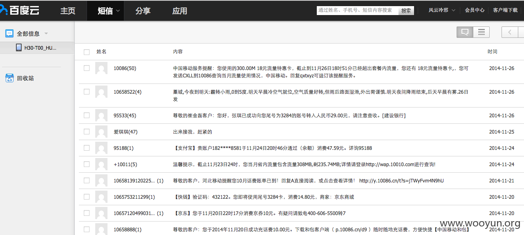The image size is (524, 235).
Task: Open the 应用 tab
Action: coord(180,11)
